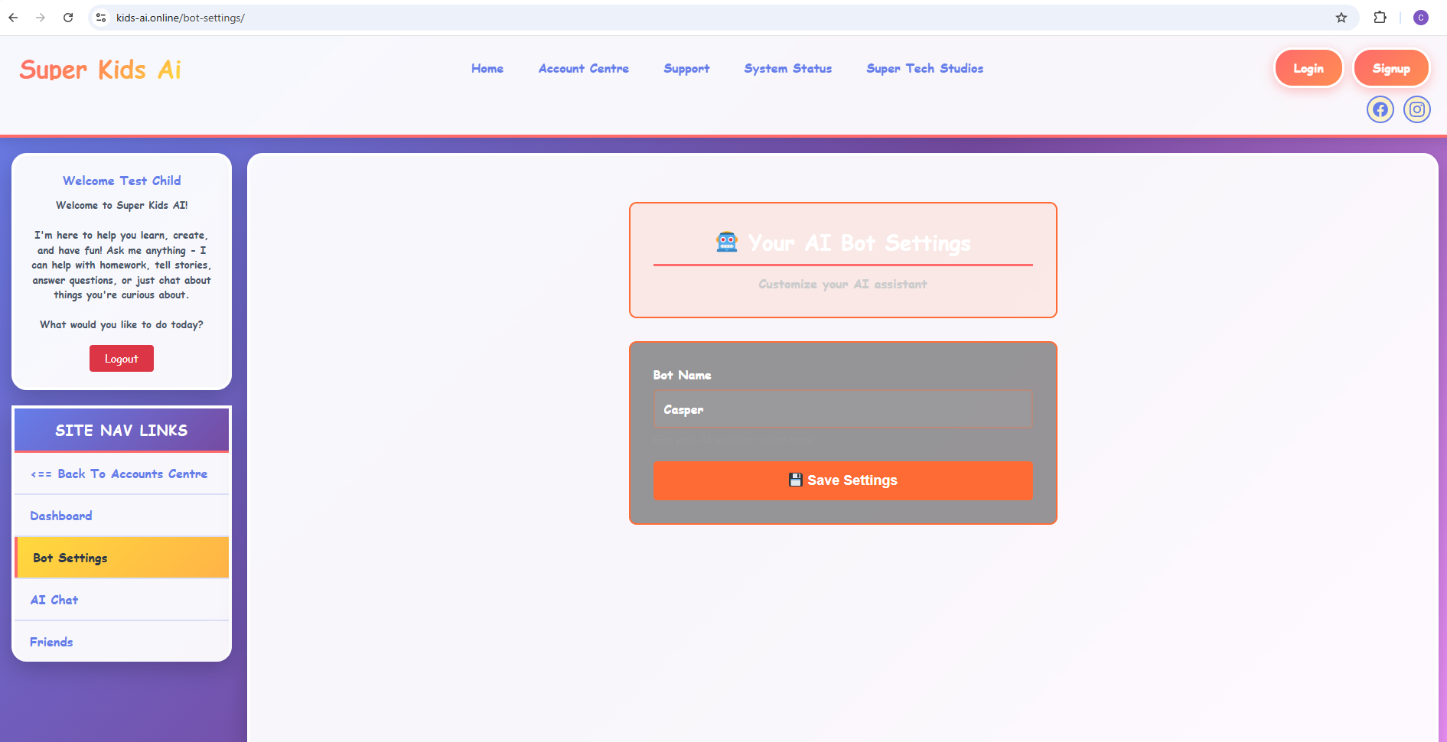Click the robot emoji in settings header

pos(726,242)
